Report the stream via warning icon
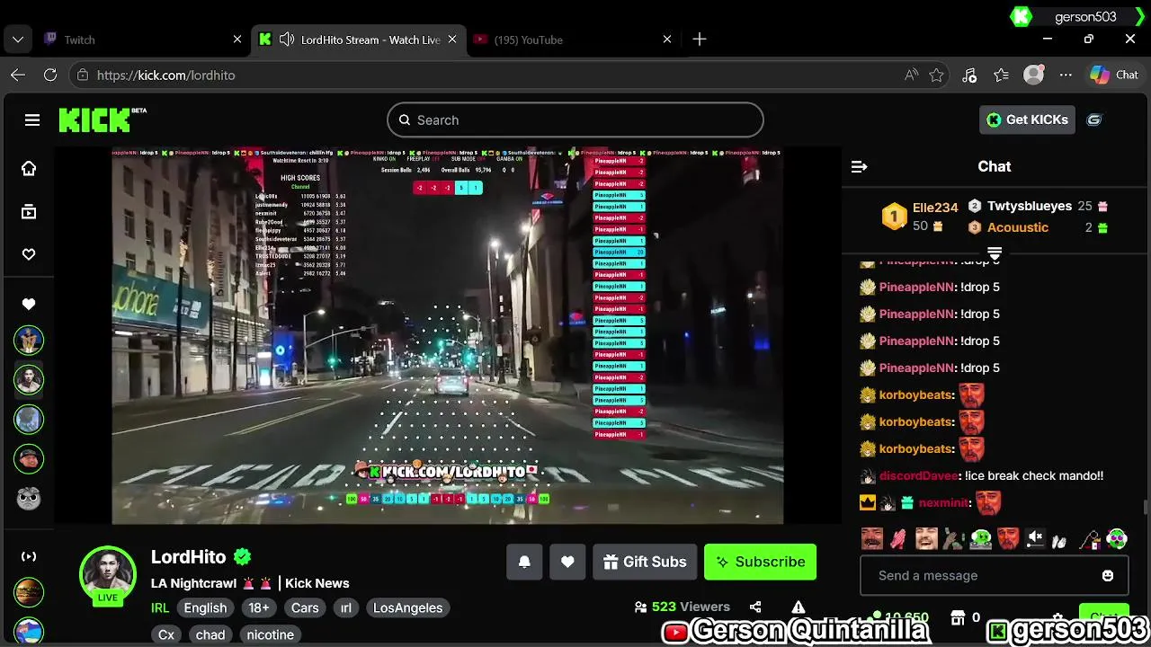The height and width of the screenshot is (647, 1151). (798, 607)
